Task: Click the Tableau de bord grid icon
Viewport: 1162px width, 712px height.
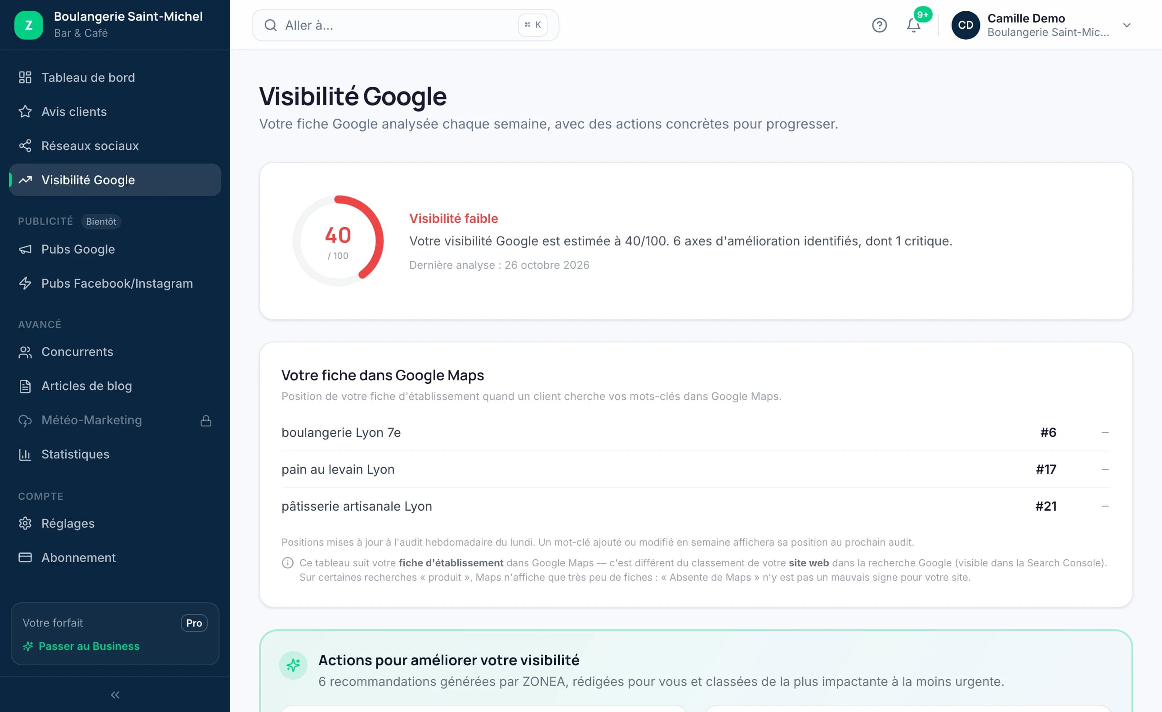Action: [x=25, y=77]
